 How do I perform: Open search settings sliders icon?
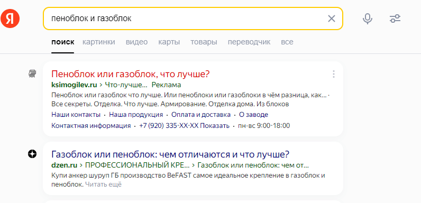tap(395, 19)
